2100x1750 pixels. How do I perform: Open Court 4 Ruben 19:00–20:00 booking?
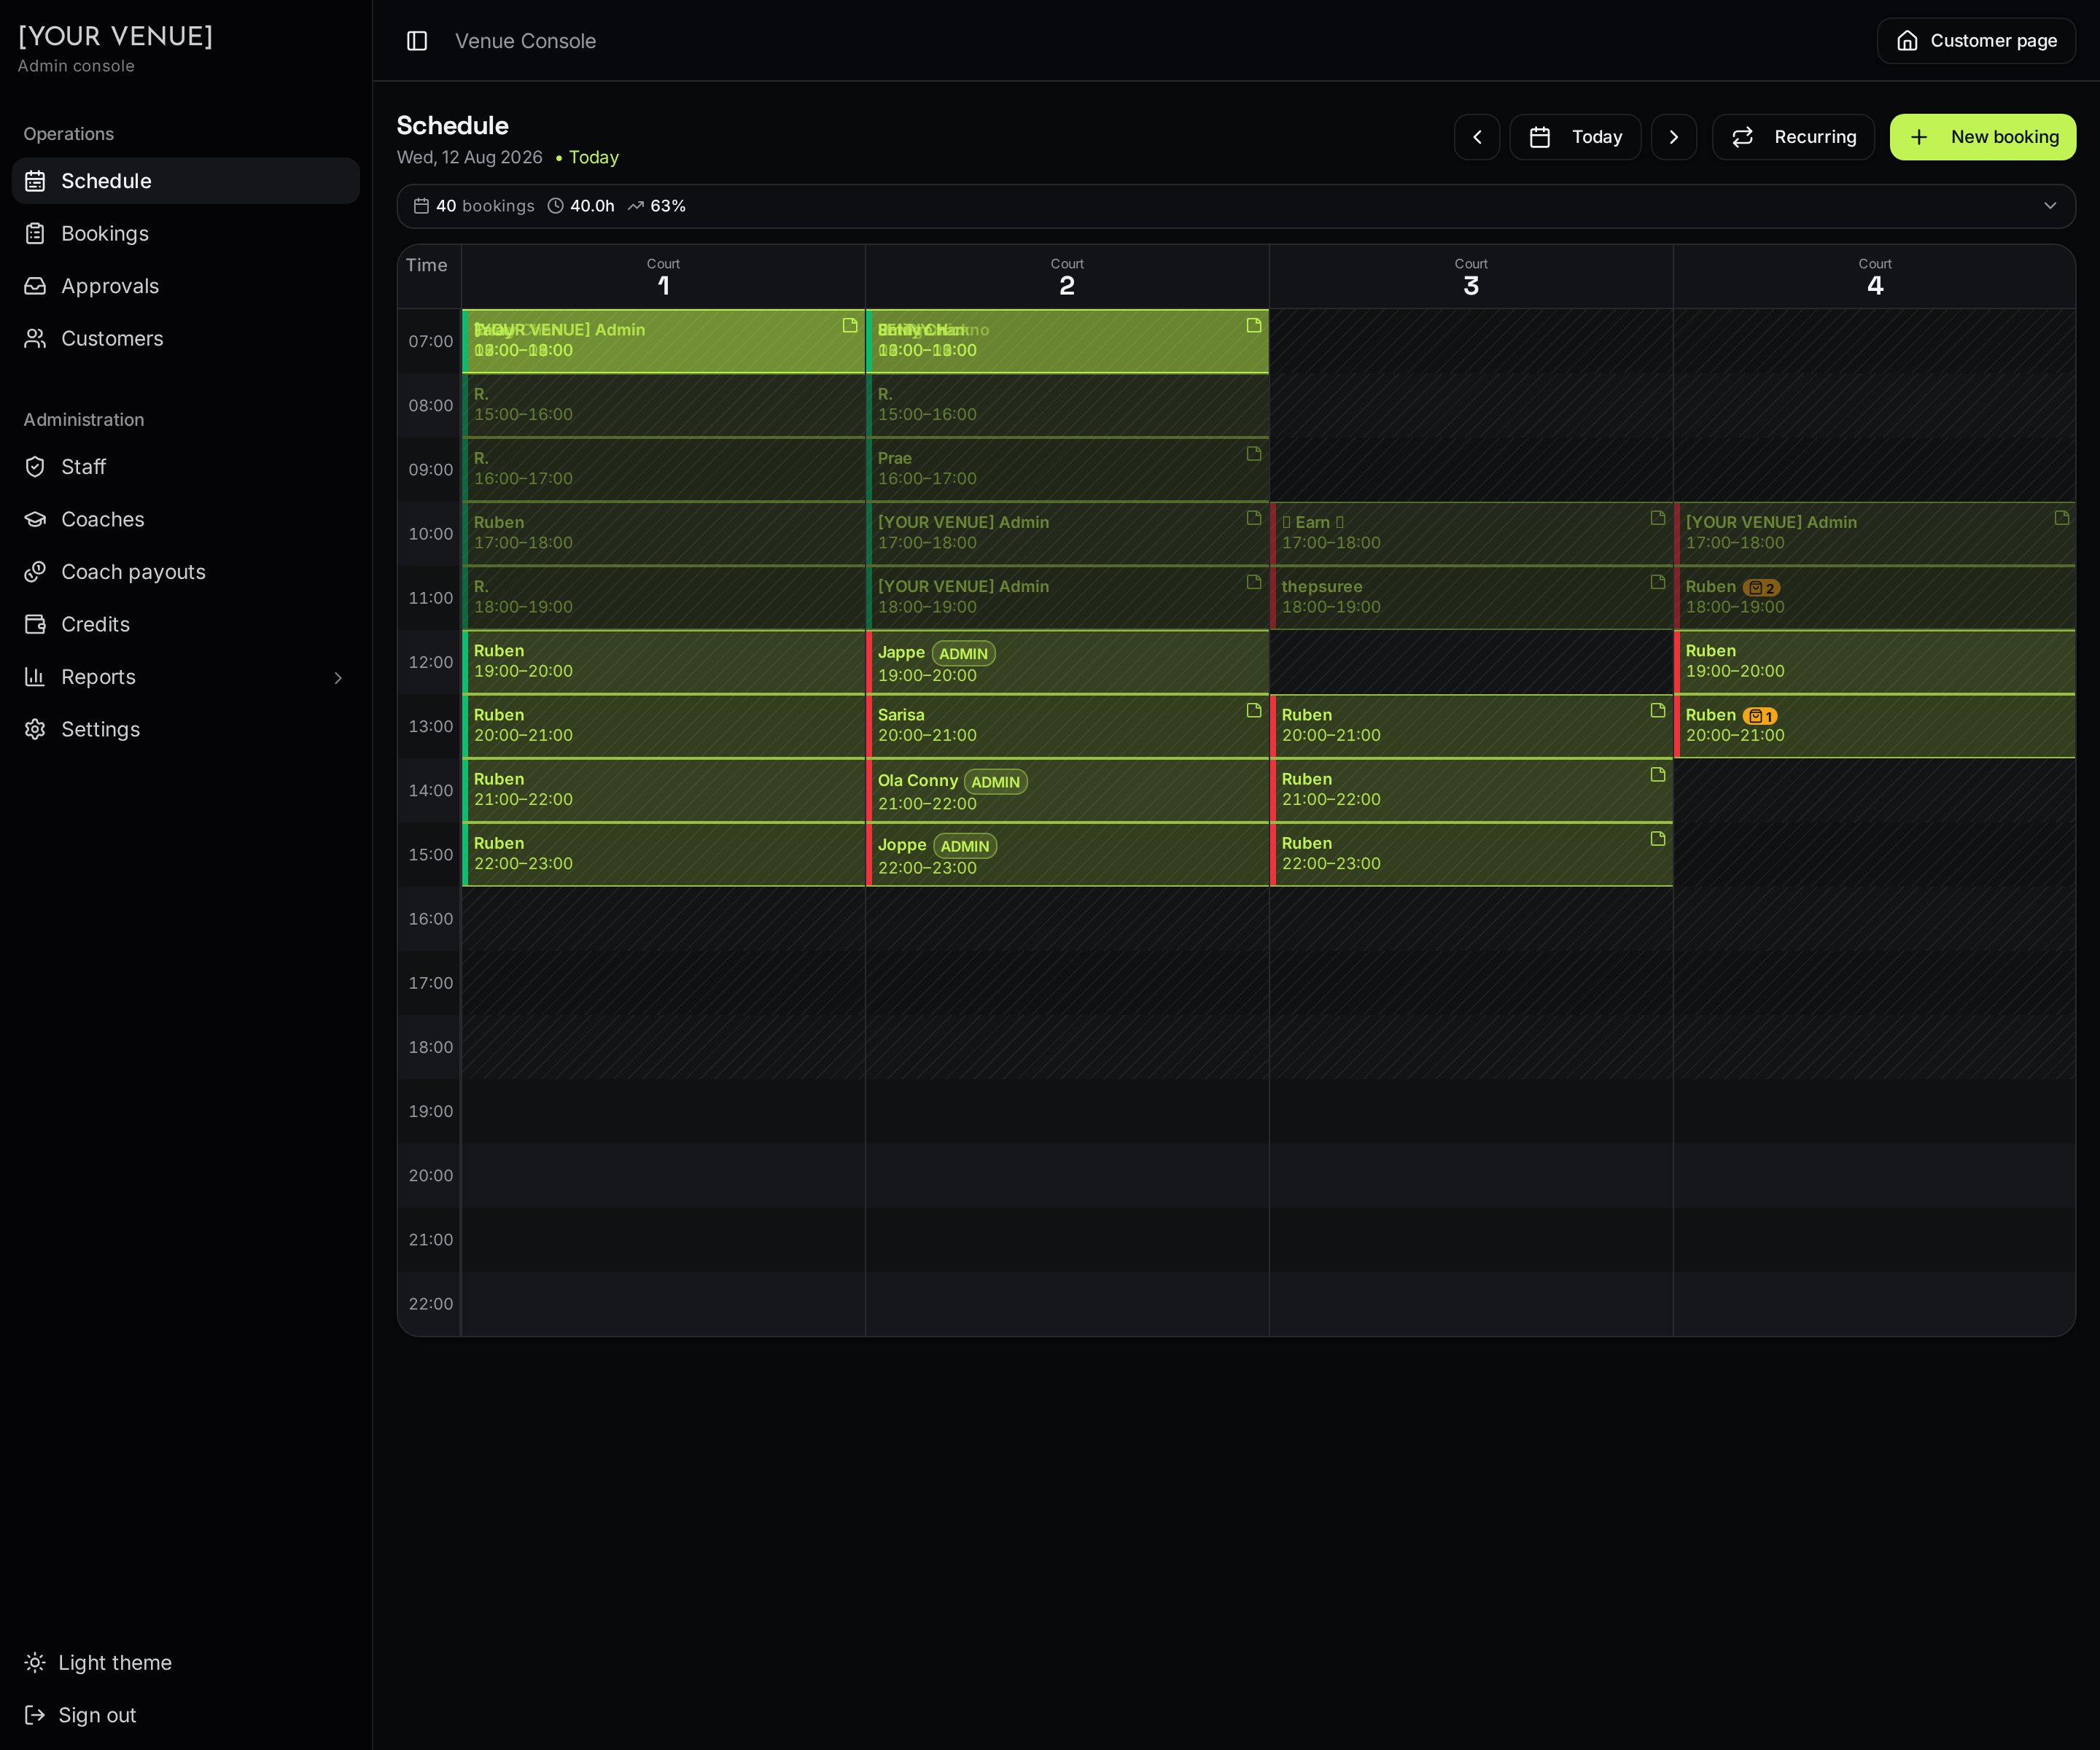[x=1875, y=662]
